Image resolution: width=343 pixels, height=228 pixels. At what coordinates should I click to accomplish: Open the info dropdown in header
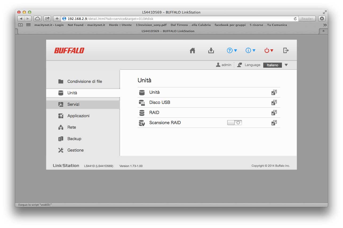(x=250, y=50)
